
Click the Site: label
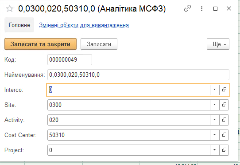[x=10, y=105]
